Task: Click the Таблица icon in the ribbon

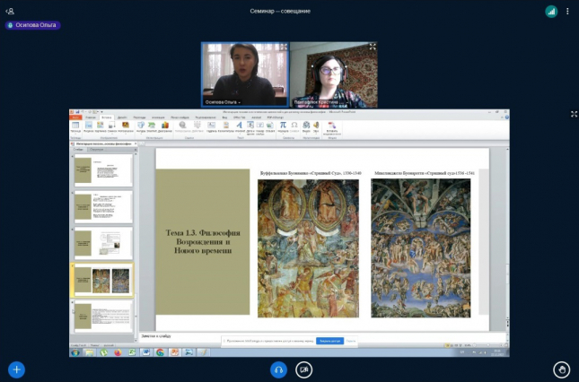Action: (x=75, y=127)
